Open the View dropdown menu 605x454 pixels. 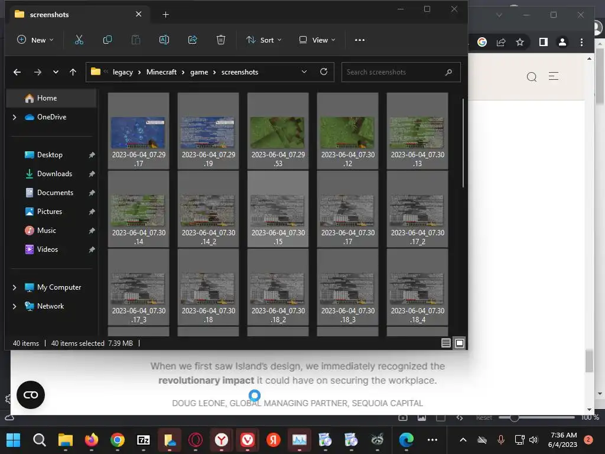pos(317,40)
